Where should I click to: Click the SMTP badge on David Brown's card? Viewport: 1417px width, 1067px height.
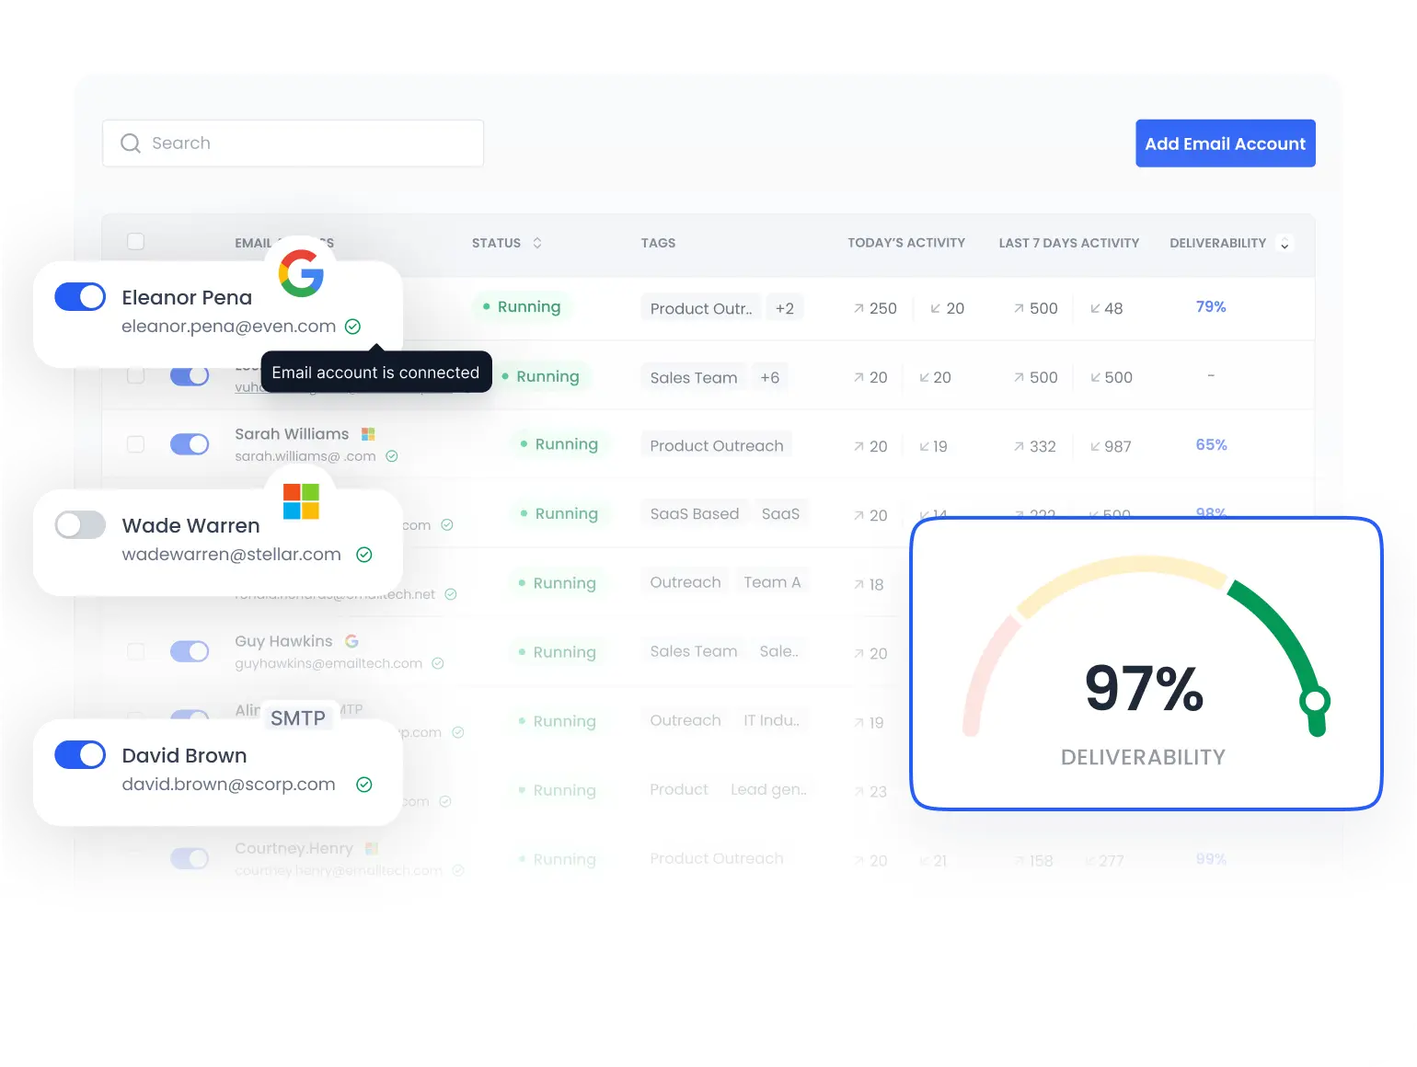click(298, 717)
